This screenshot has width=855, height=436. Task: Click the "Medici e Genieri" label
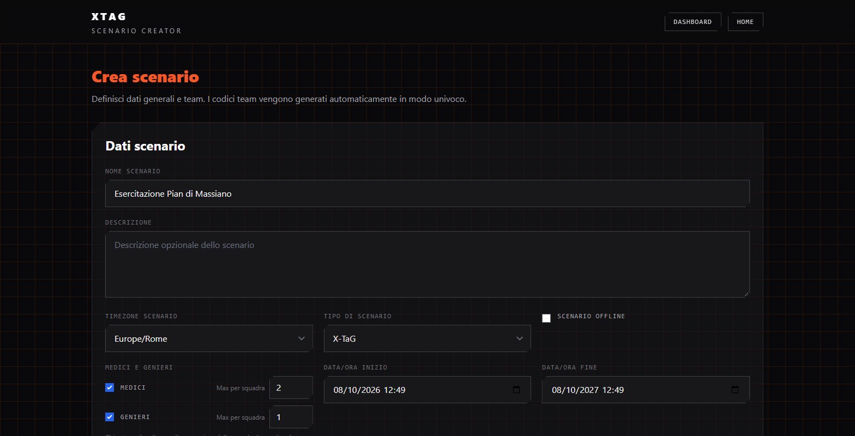[x=139, y=367]
